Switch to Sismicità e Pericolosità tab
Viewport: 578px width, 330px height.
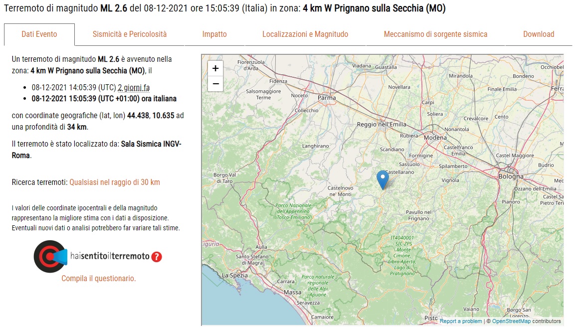[x=129, y=34]
